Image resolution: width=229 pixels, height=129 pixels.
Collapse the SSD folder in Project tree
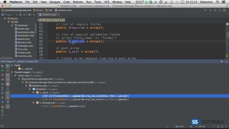pyautogui.click(x=9, y=22)
